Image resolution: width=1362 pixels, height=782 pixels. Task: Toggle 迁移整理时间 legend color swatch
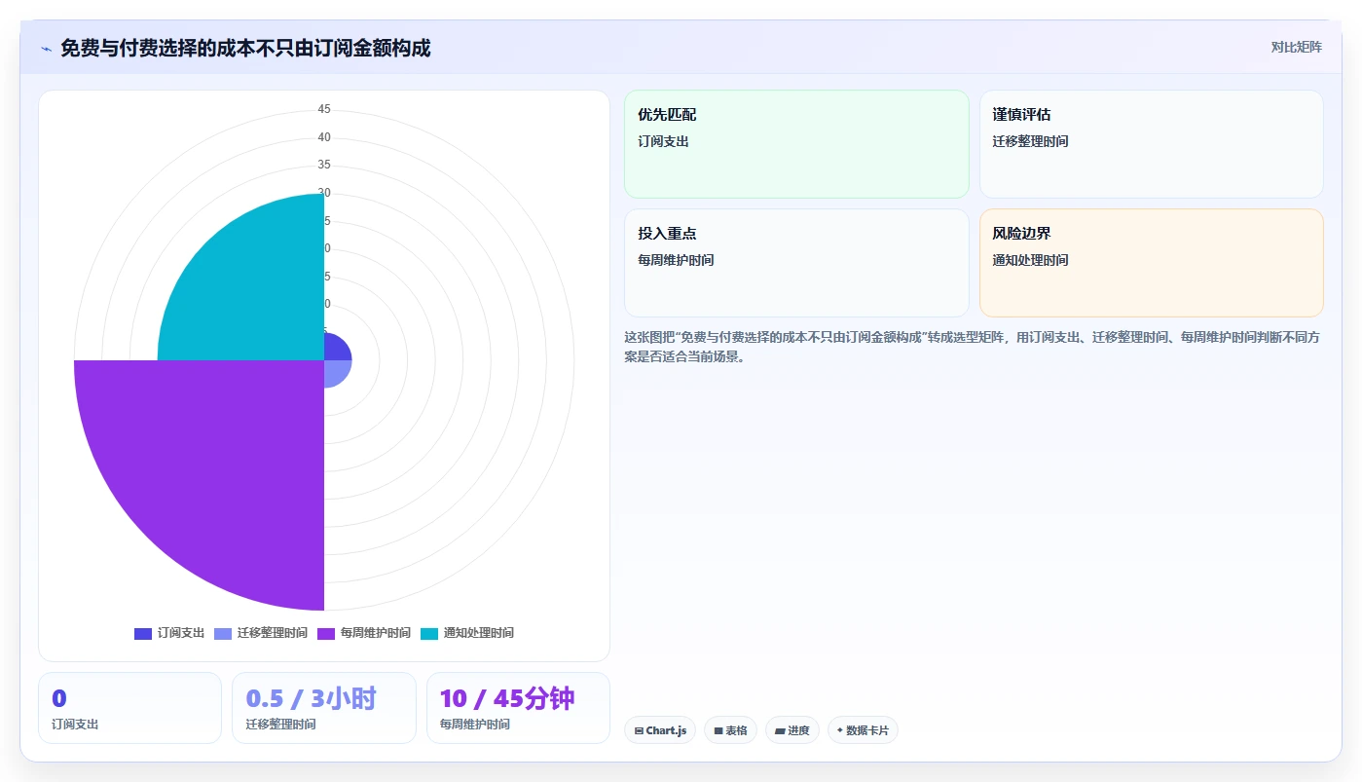pyautogui.click(x=223, y=633)
